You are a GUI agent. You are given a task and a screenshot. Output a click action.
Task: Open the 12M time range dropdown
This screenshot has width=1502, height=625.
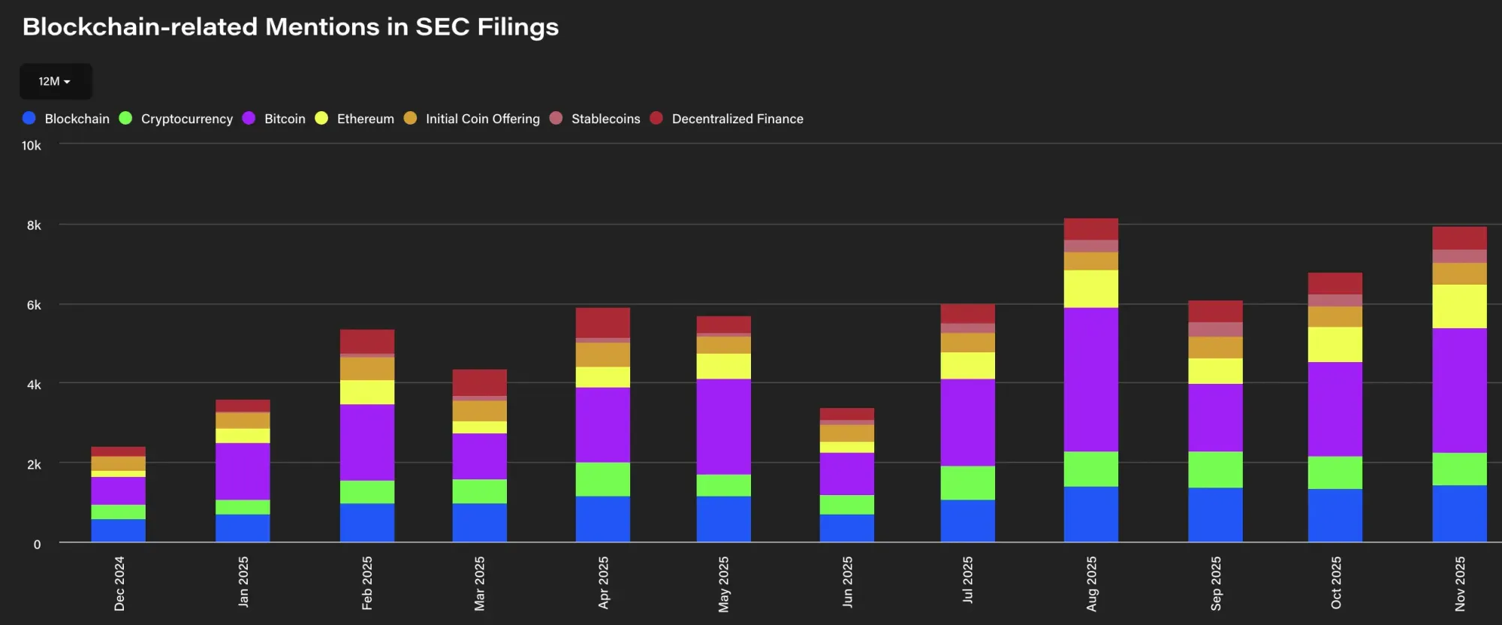[55, 81]
